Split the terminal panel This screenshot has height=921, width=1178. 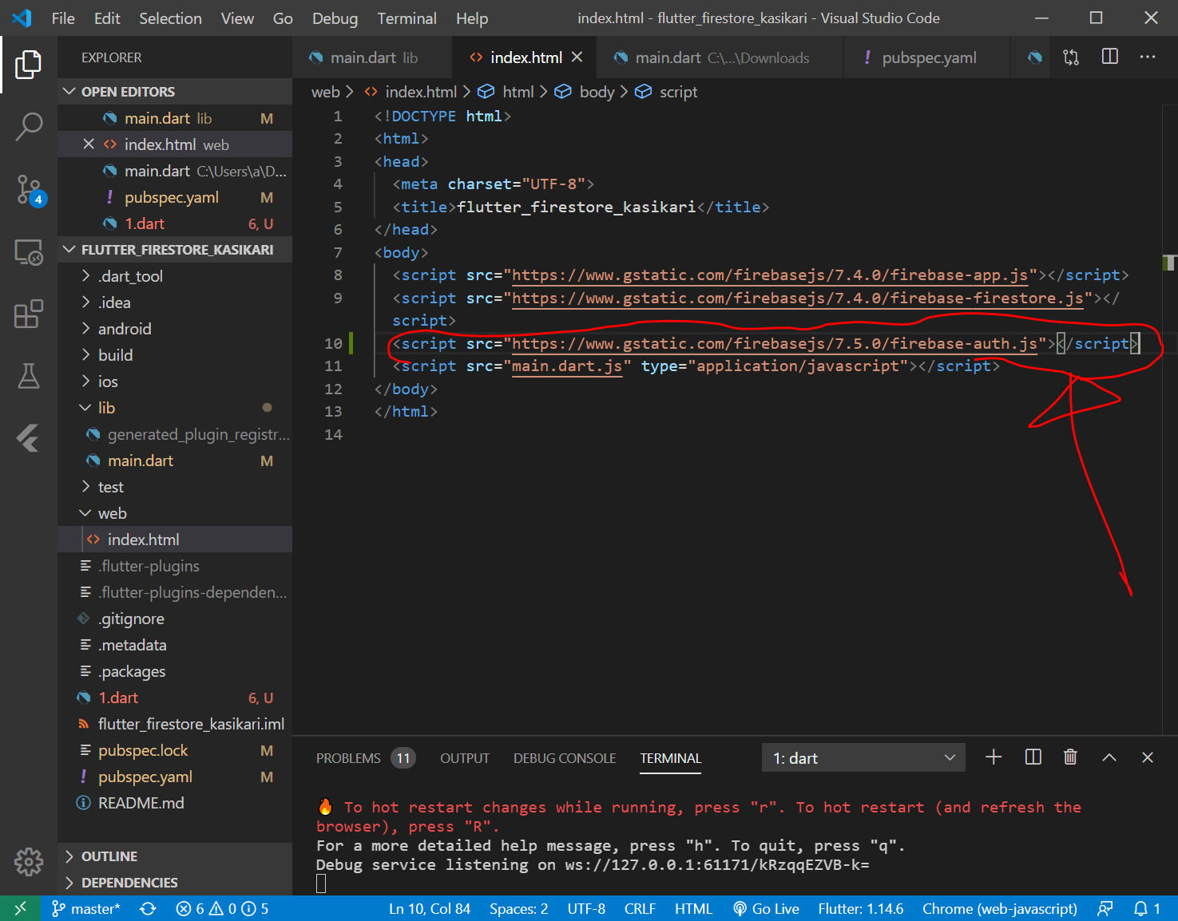(x=1033, y=757)
